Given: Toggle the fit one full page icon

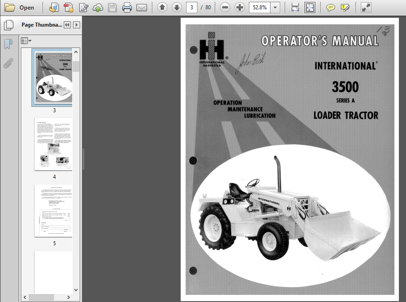Looking at the screenshot, I should coord(310,8).
